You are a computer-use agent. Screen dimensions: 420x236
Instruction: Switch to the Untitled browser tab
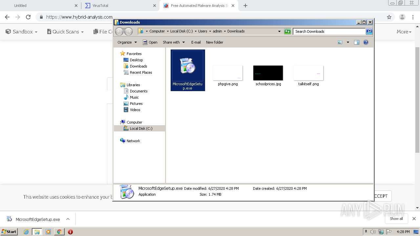pyautogui.click(x=40, y=6)
